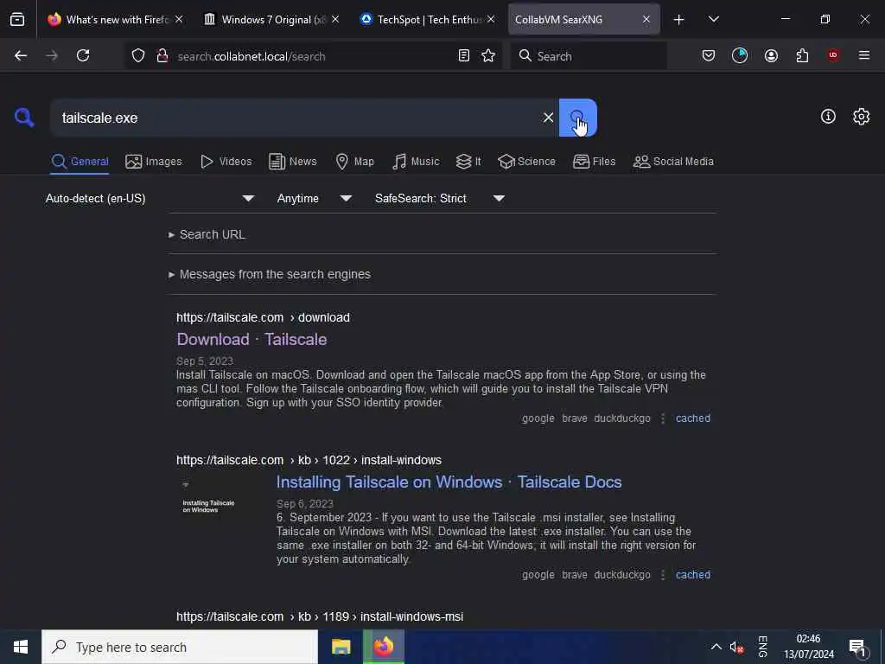Image resolution: width=885 pixels, height=664 pixels.
Task: Click the tailscale.com download URL
Action: (263, 317)
